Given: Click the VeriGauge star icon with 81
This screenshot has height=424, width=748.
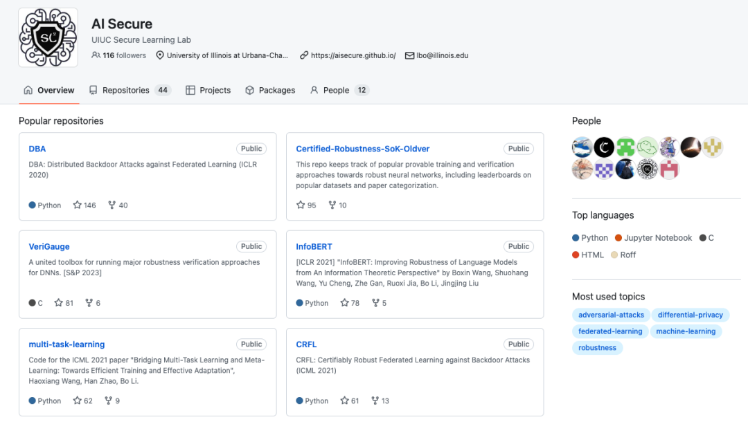Looking at the screenshot, I should pos(59,302).
